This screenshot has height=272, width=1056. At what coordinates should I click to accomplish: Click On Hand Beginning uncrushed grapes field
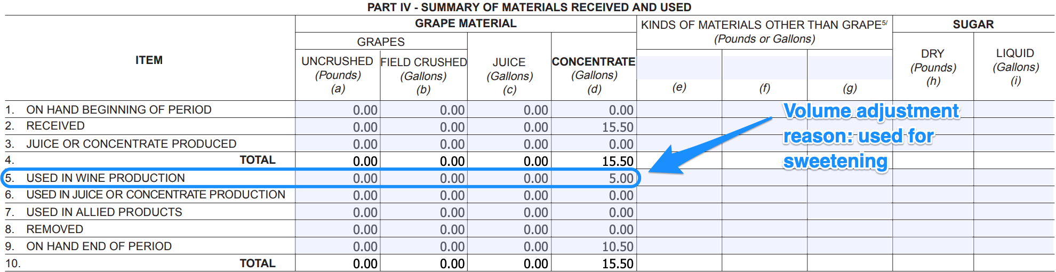click(x=338, y=110)
